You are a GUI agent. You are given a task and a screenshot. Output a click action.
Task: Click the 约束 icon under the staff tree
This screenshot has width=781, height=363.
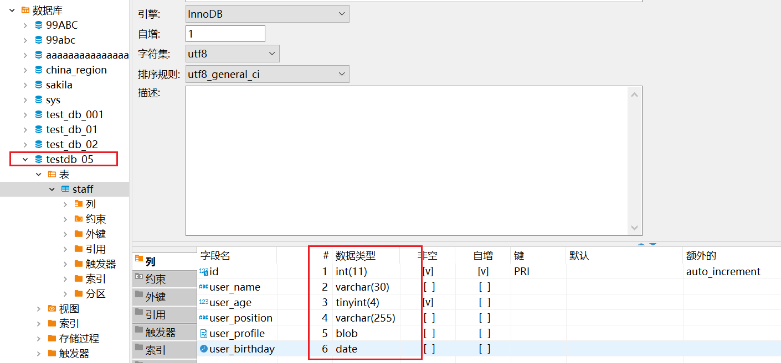pyautogui.click(x=79, y=219)
